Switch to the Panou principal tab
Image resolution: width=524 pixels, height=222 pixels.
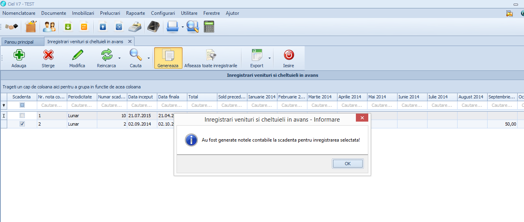tap(19, 42)
